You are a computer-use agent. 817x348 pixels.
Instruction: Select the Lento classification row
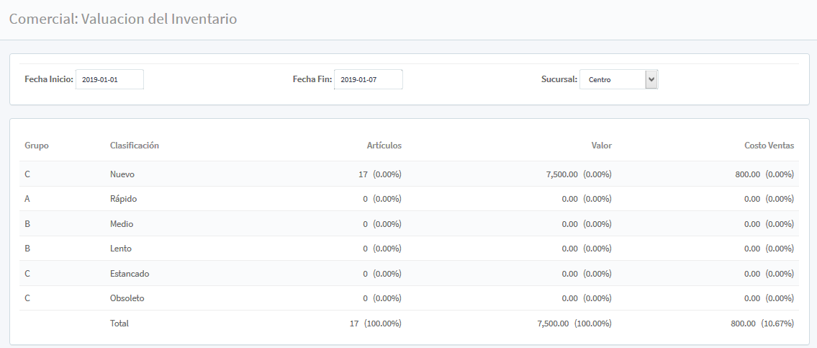click(x=121, y=249)
